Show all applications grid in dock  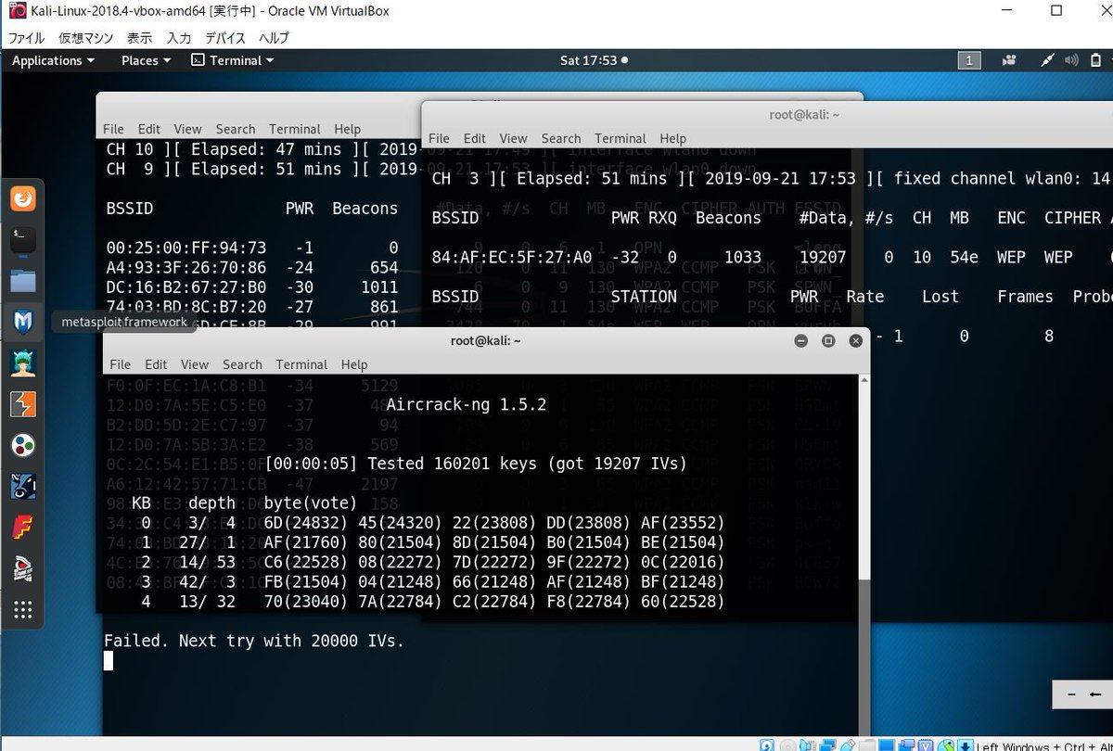click(x=23, y=609)
